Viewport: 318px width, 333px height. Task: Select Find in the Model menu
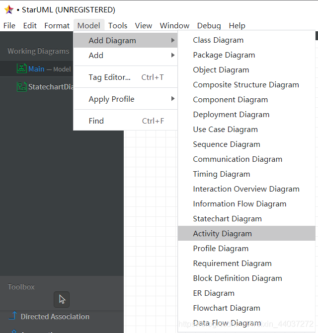point(125,121)
